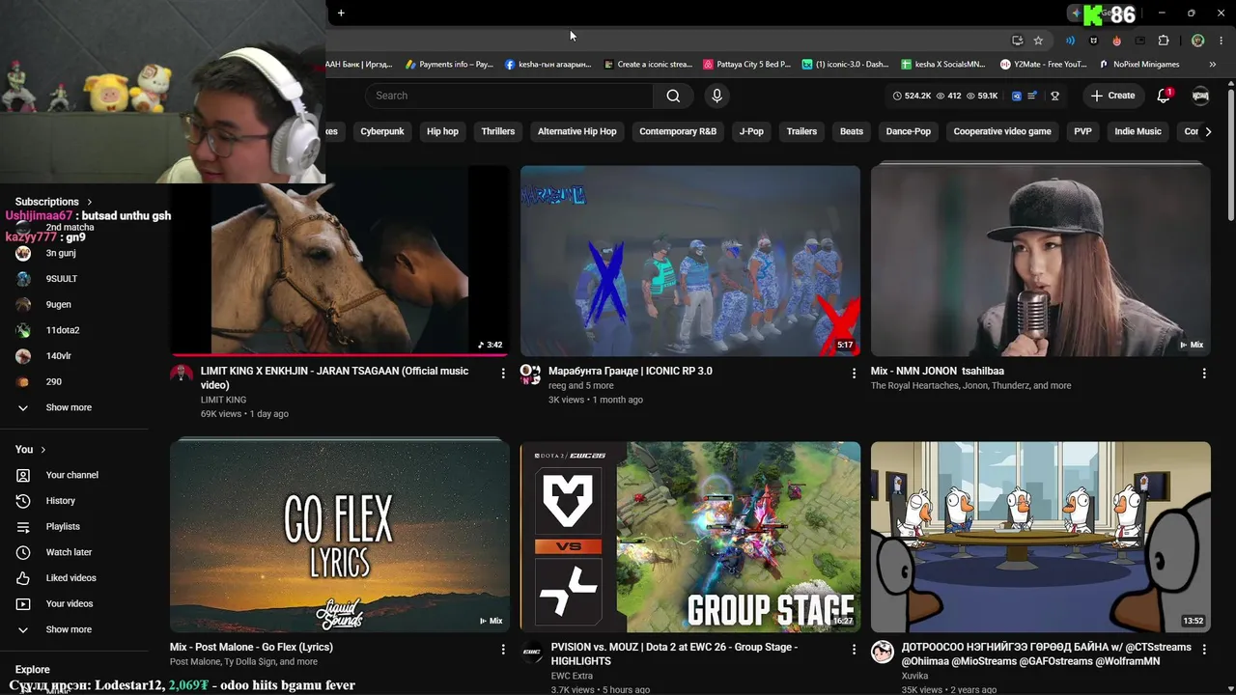Click the install app icon in address bar
The image size is (1236, 695).
(1017, 41)
